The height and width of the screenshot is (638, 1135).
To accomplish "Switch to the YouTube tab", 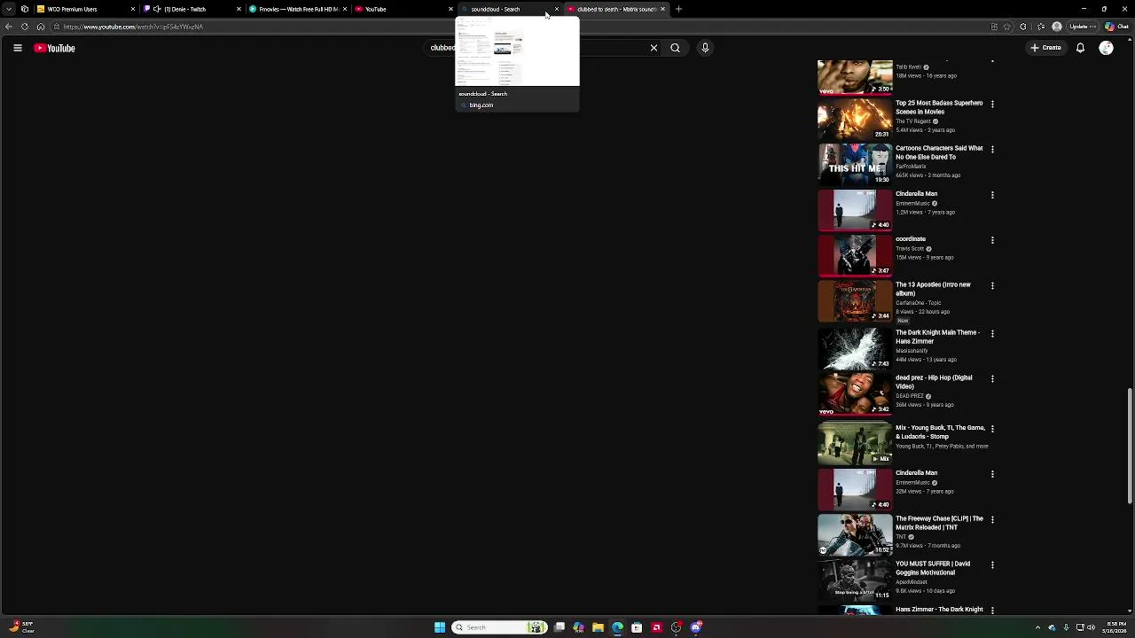I will (x=403, y=9).
